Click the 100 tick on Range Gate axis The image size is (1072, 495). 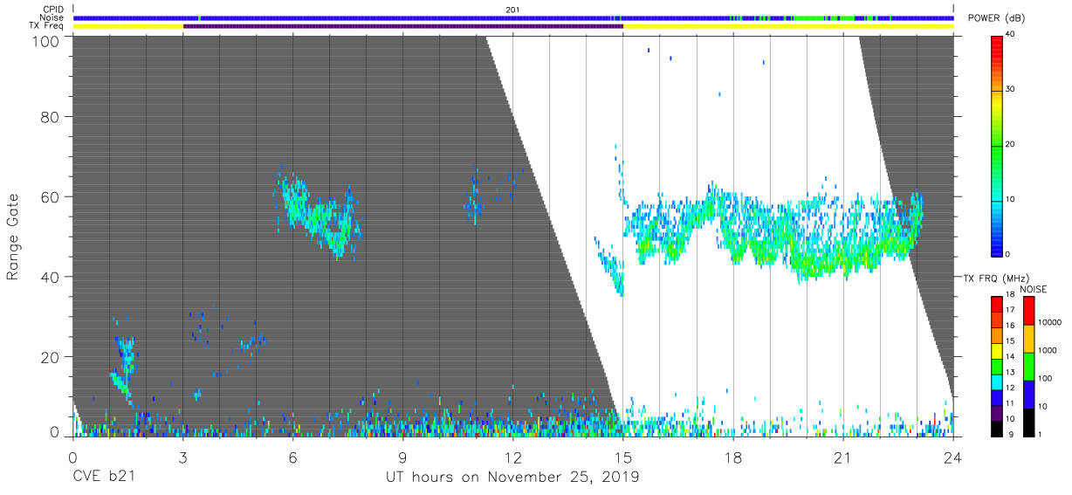tap(46, 40)
